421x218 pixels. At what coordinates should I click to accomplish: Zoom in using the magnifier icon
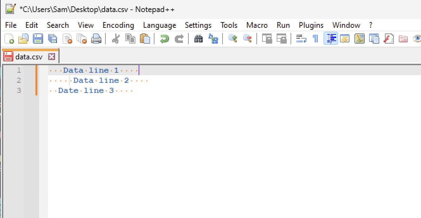233,39
